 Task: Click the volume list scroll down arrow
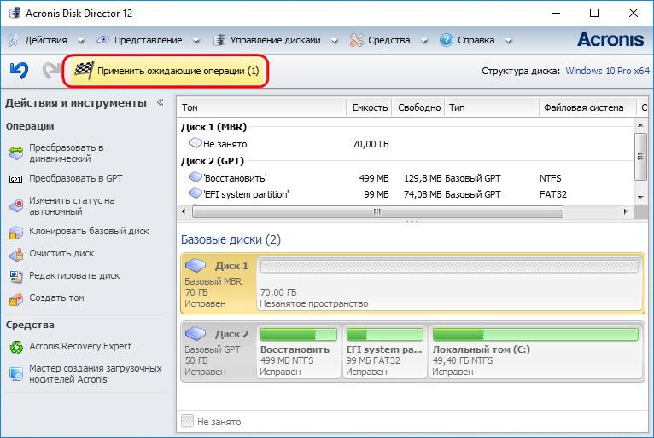pos(640,197)
